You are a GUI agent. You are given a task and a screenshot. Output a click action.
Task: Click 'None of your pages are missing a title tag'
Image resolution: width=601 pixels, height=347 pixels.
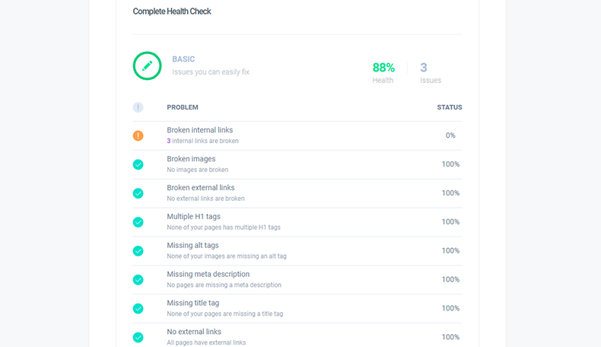click(225, 314)
